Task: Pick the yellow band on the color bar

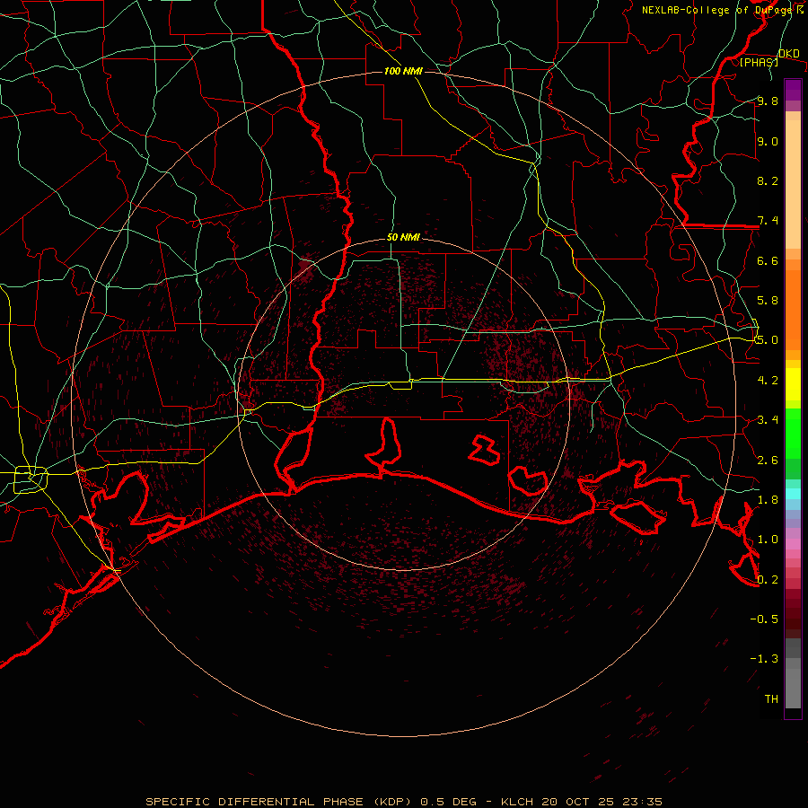Action: pyautogui.click(x=793, y=384)
